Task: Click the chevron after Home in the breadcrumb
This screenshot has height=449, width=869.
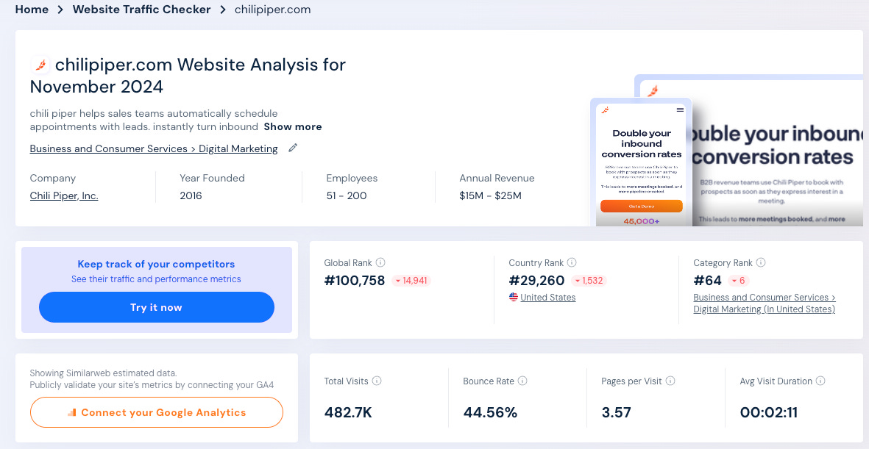Action: (60, 10)
